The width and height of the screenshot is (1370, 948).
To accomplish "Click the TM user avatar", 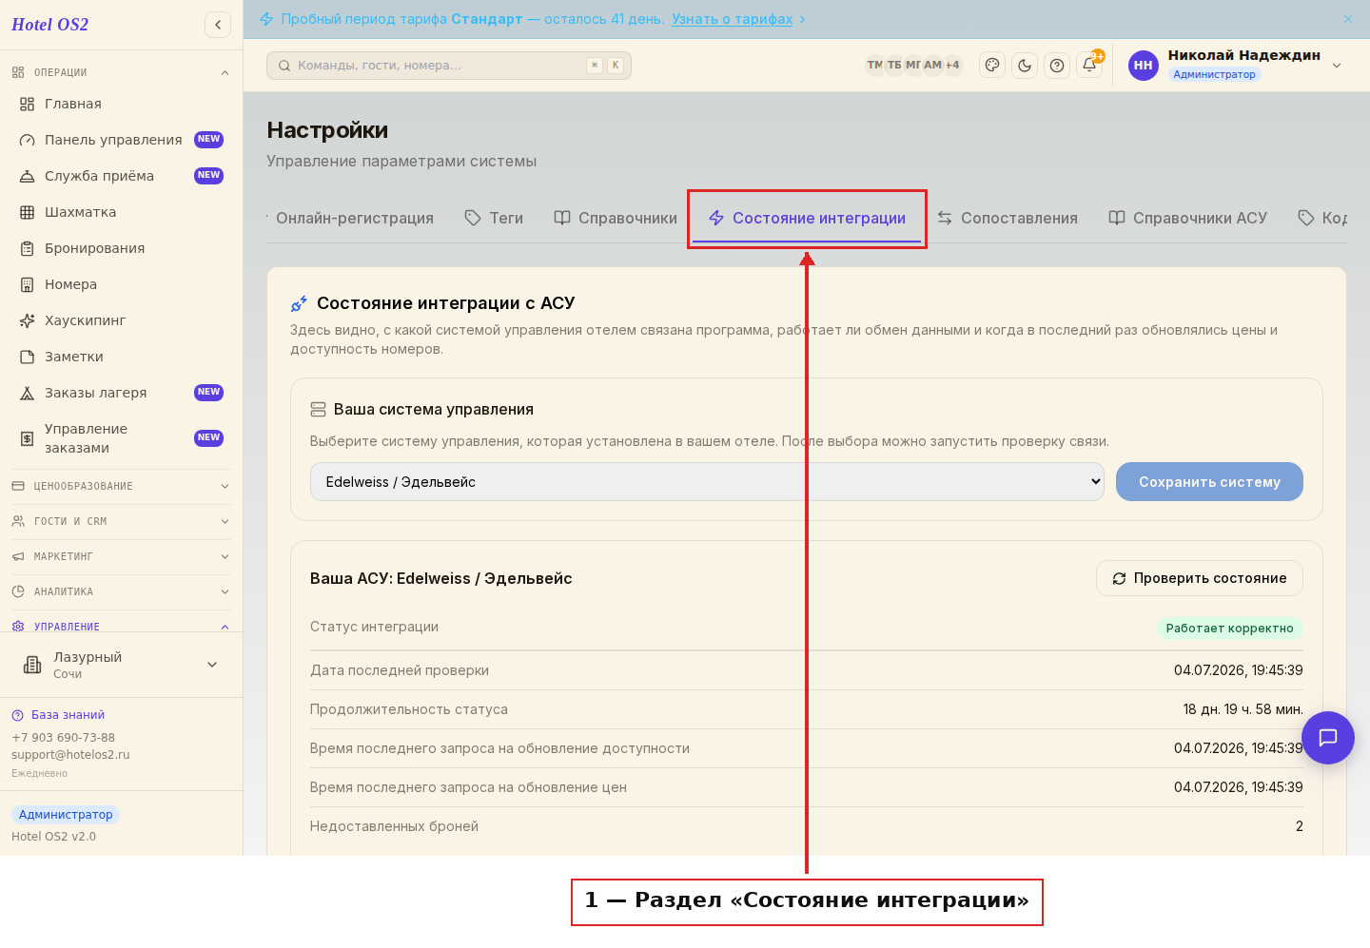I will click(x=874, y=66).
